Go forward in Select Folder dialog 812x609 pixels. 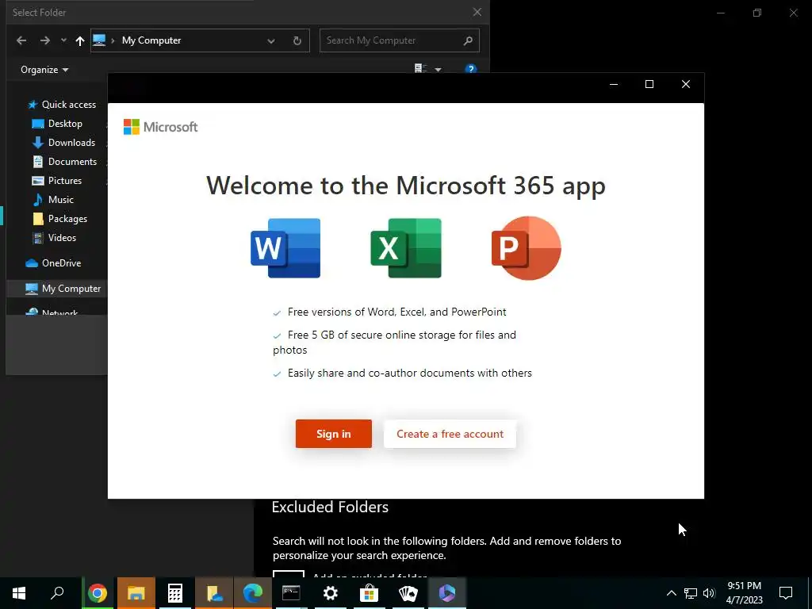point(45,40)
